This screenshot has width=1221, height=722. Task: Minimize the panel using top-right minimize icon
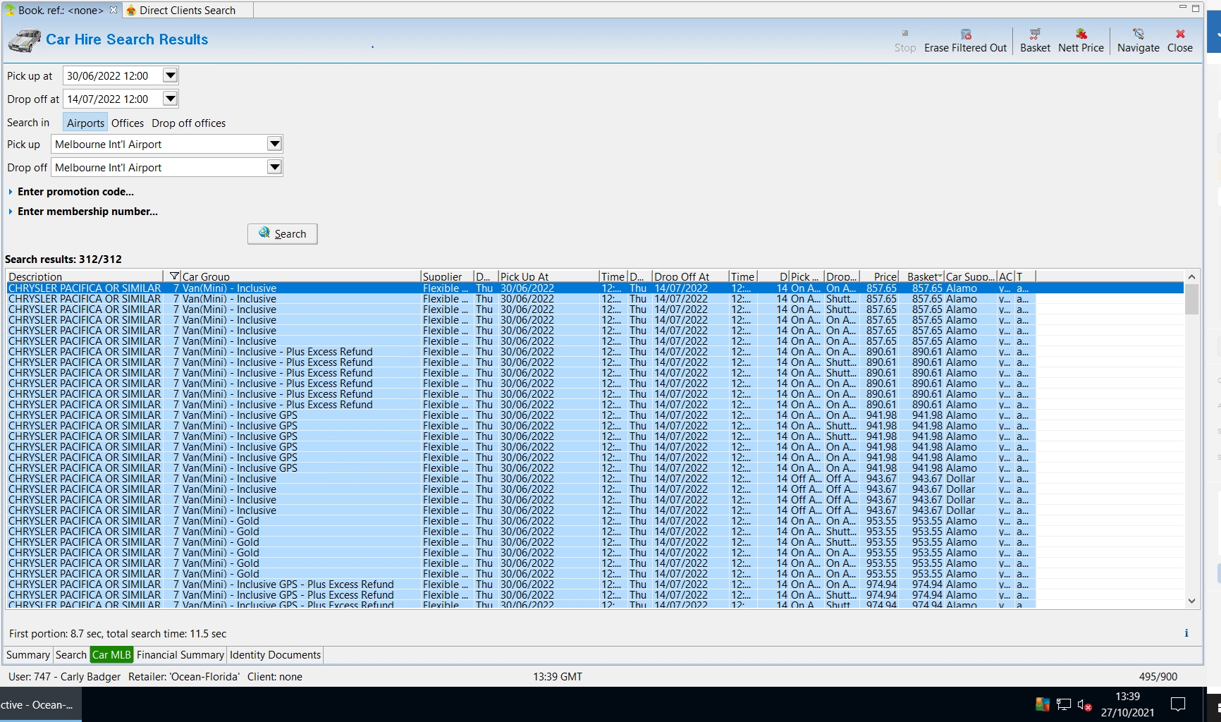click(1182, 8)
